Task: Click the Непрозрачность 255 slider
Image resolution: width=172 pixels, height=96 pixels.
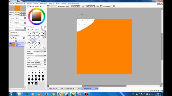Action: [x=41, y=56]
